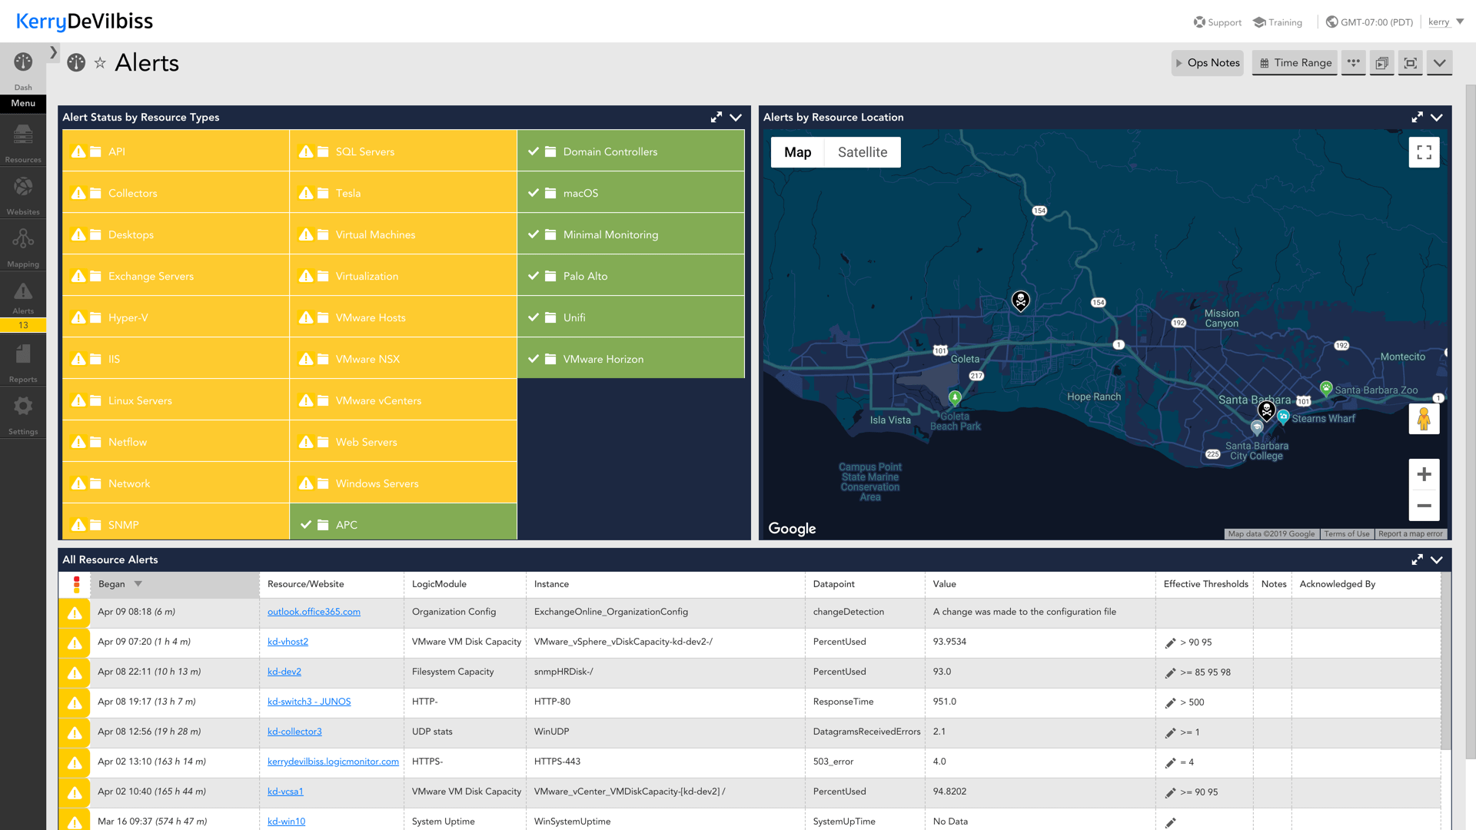Open Websites in the sidebar
Viewport: 1476px width, 830px height.
(23, 195)
